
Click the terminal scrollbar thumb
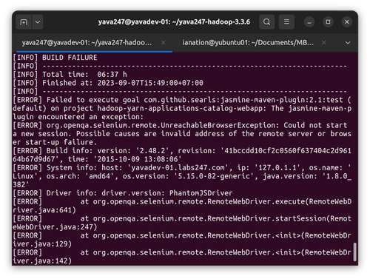pyautogui.click(x=354, y=252)
